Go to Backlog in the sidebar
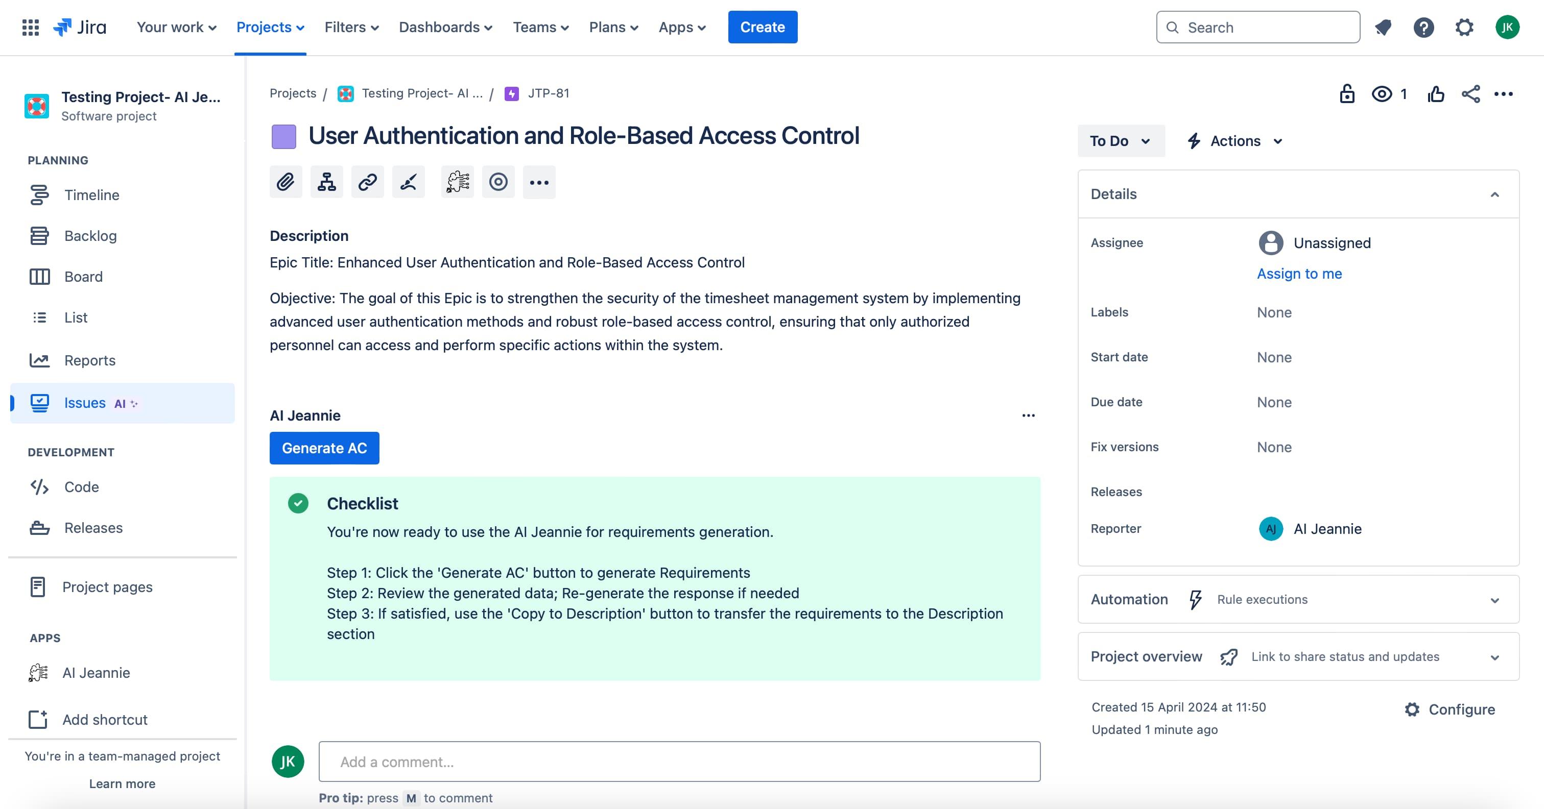This screenshot has width=1544, height=809. pos(90,236)
